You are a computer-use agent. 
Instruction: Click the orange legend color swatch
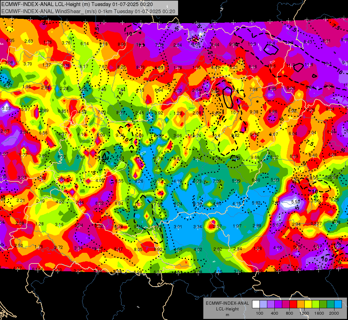click(301, 304)
